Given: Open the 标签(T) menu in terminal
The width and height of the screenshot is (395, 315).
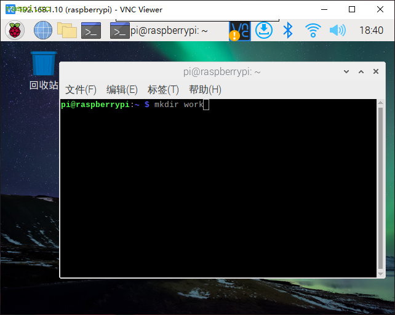Looking at the screenshot, I should click(x=163, y=90).
